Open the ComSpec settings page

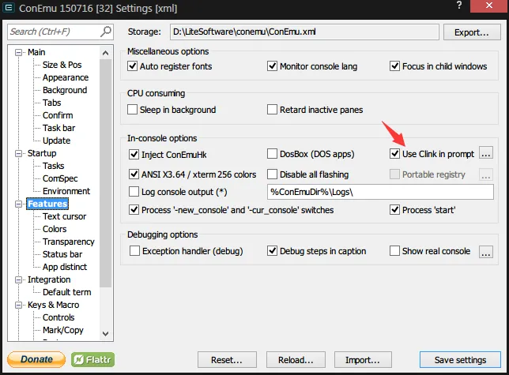(60, 178)
